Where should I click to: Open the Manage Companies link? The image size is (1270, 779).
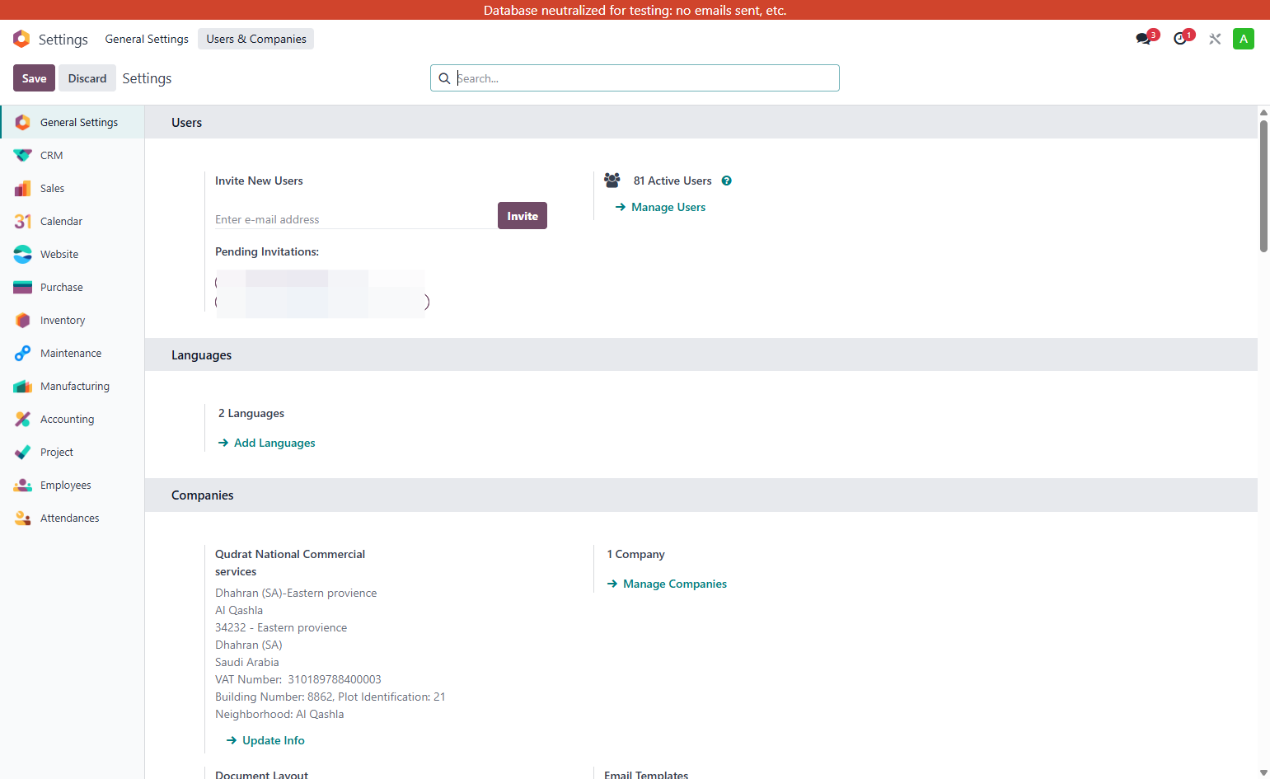tap(667, 584)
